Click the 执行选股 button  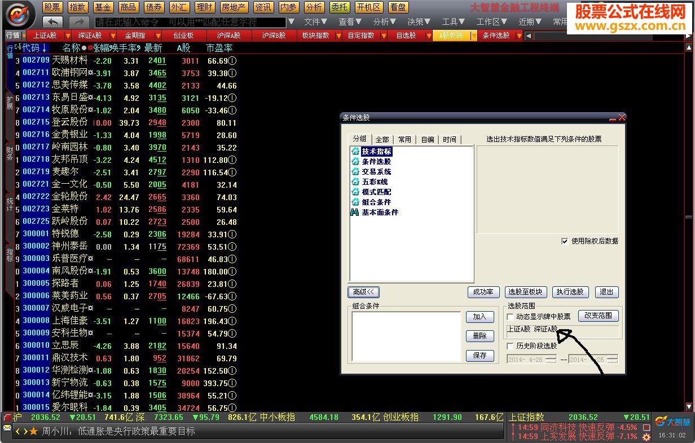point(570,292)
